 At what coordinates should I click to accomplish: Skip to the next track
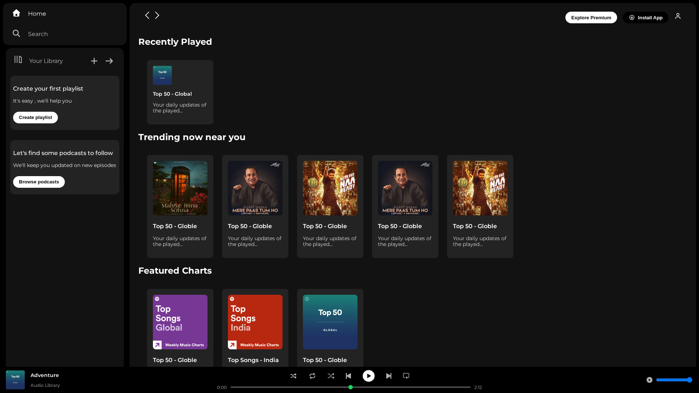click(389, 376)
